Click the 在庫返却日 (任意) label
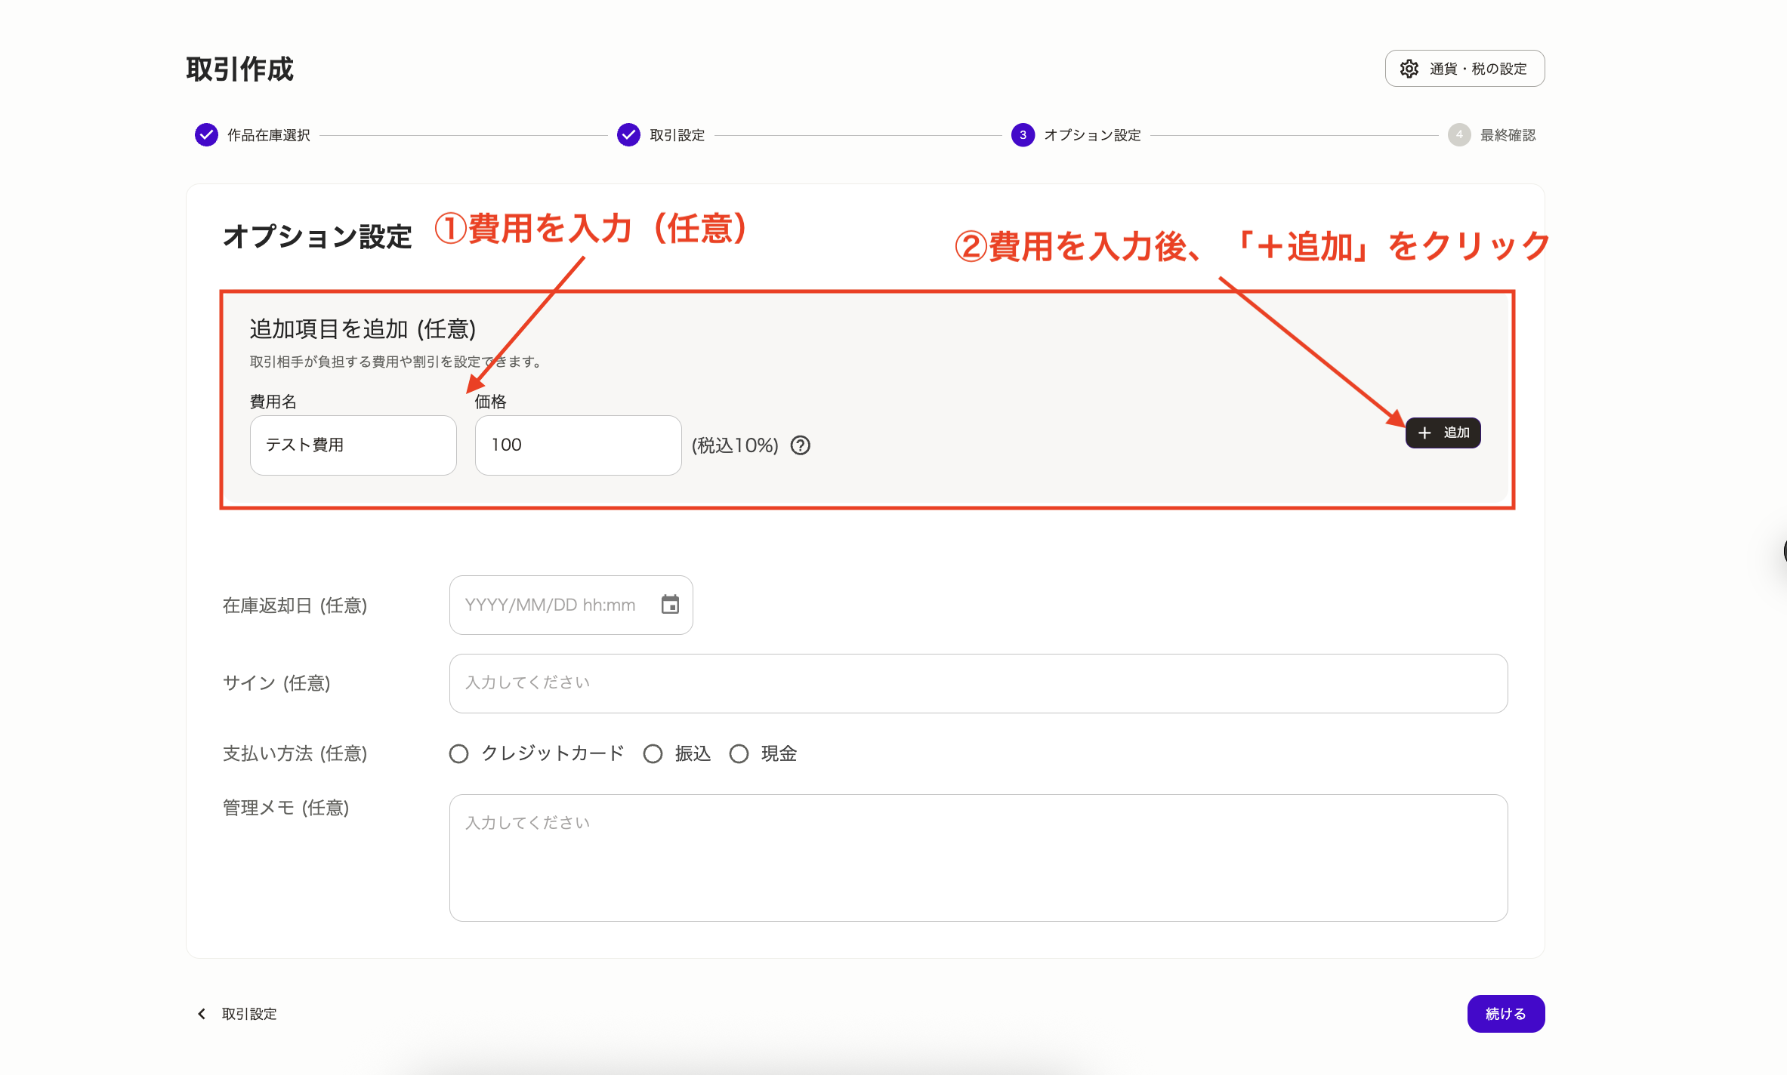The image size is (1787, 1075). tap(295, 605)
